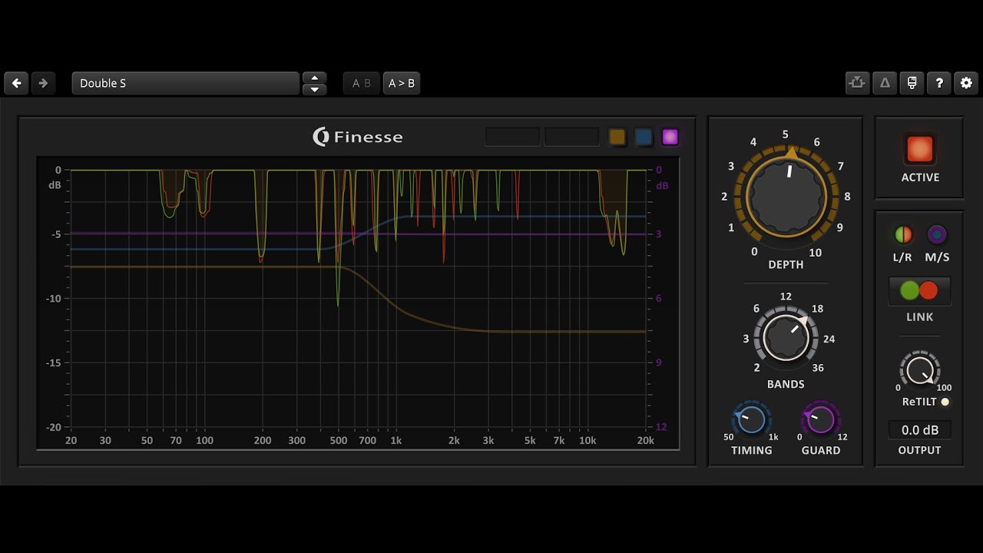Click the DEPTH knob
Image resolution: width=983 pixels, height=553 pixels.
pos(786,195)
